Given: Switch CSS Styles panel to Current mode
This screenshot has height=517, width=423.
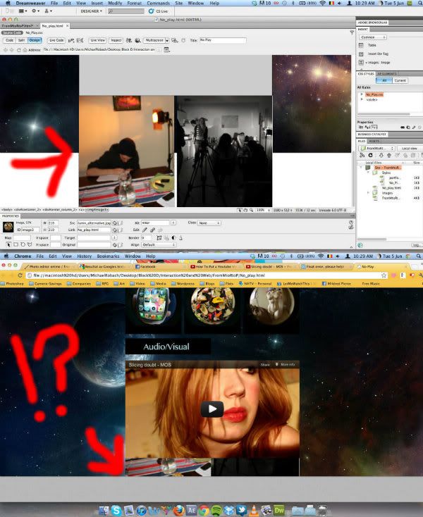Looking at the screenshot, I should pos(400,80).
